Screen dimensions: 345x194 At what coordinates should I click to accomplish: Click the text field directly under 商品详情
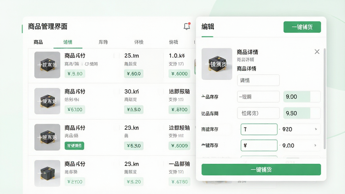tap(258, 80)
